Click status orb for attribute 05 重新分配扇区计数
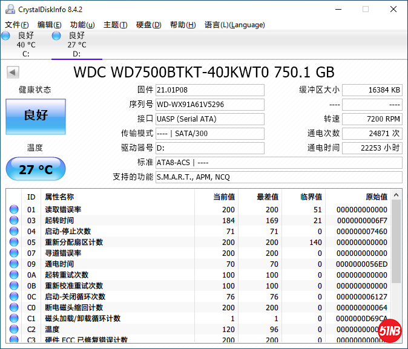Viewport: 408px width, 349px height. click(14, 242)
